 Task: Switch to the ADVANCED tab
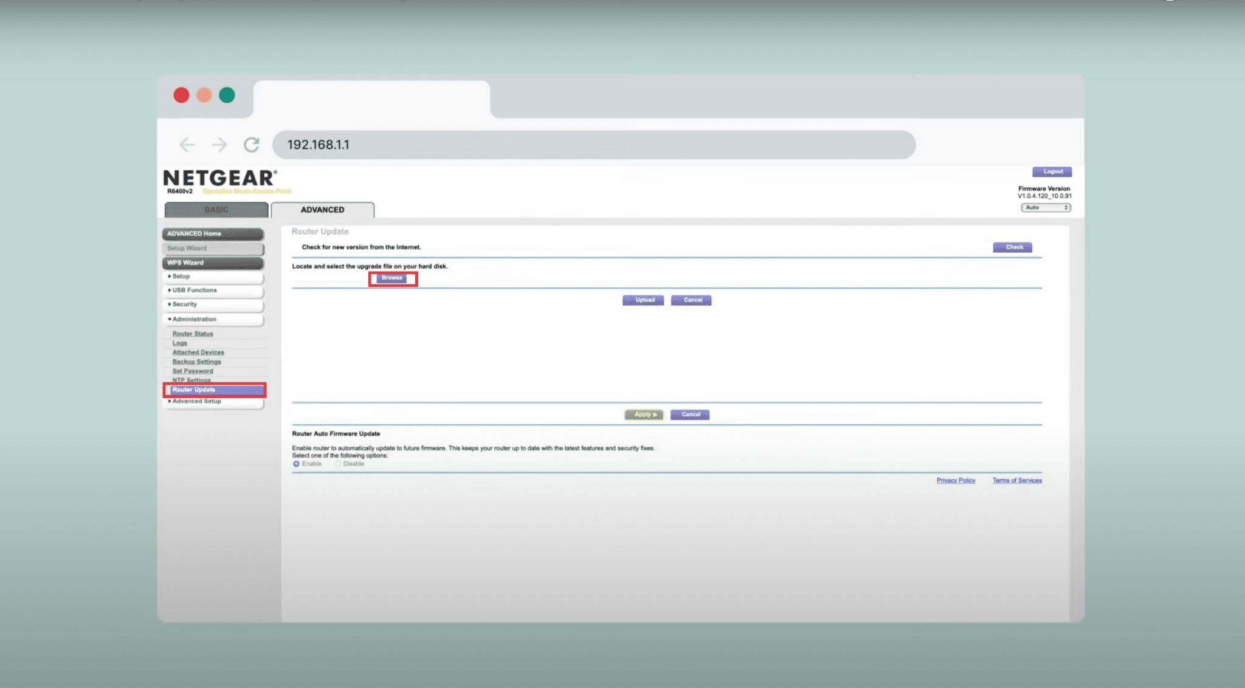pos(322,210)
